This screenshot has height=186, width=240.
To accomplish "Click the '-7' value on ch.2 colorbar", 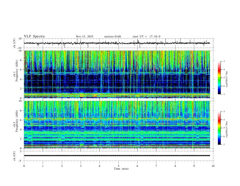I will click(x=224, y=144).
